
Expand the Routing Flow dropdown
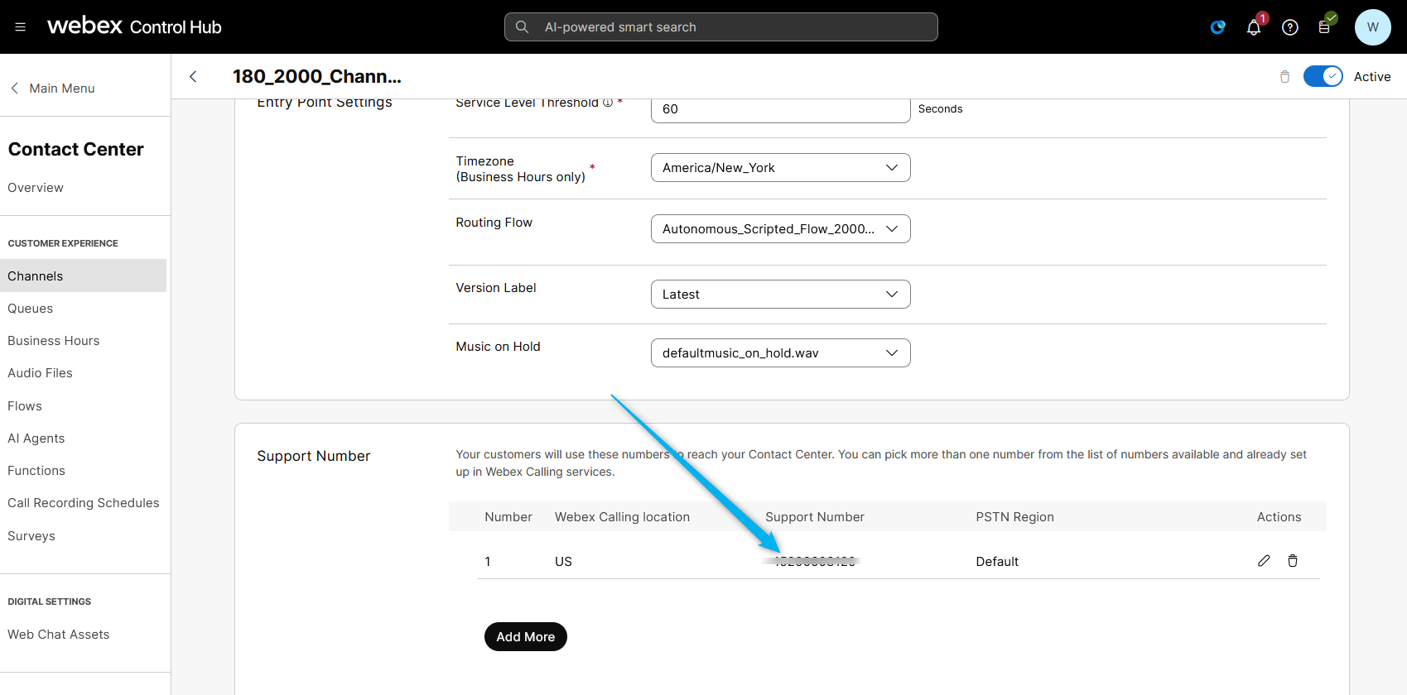click(780, 229)
